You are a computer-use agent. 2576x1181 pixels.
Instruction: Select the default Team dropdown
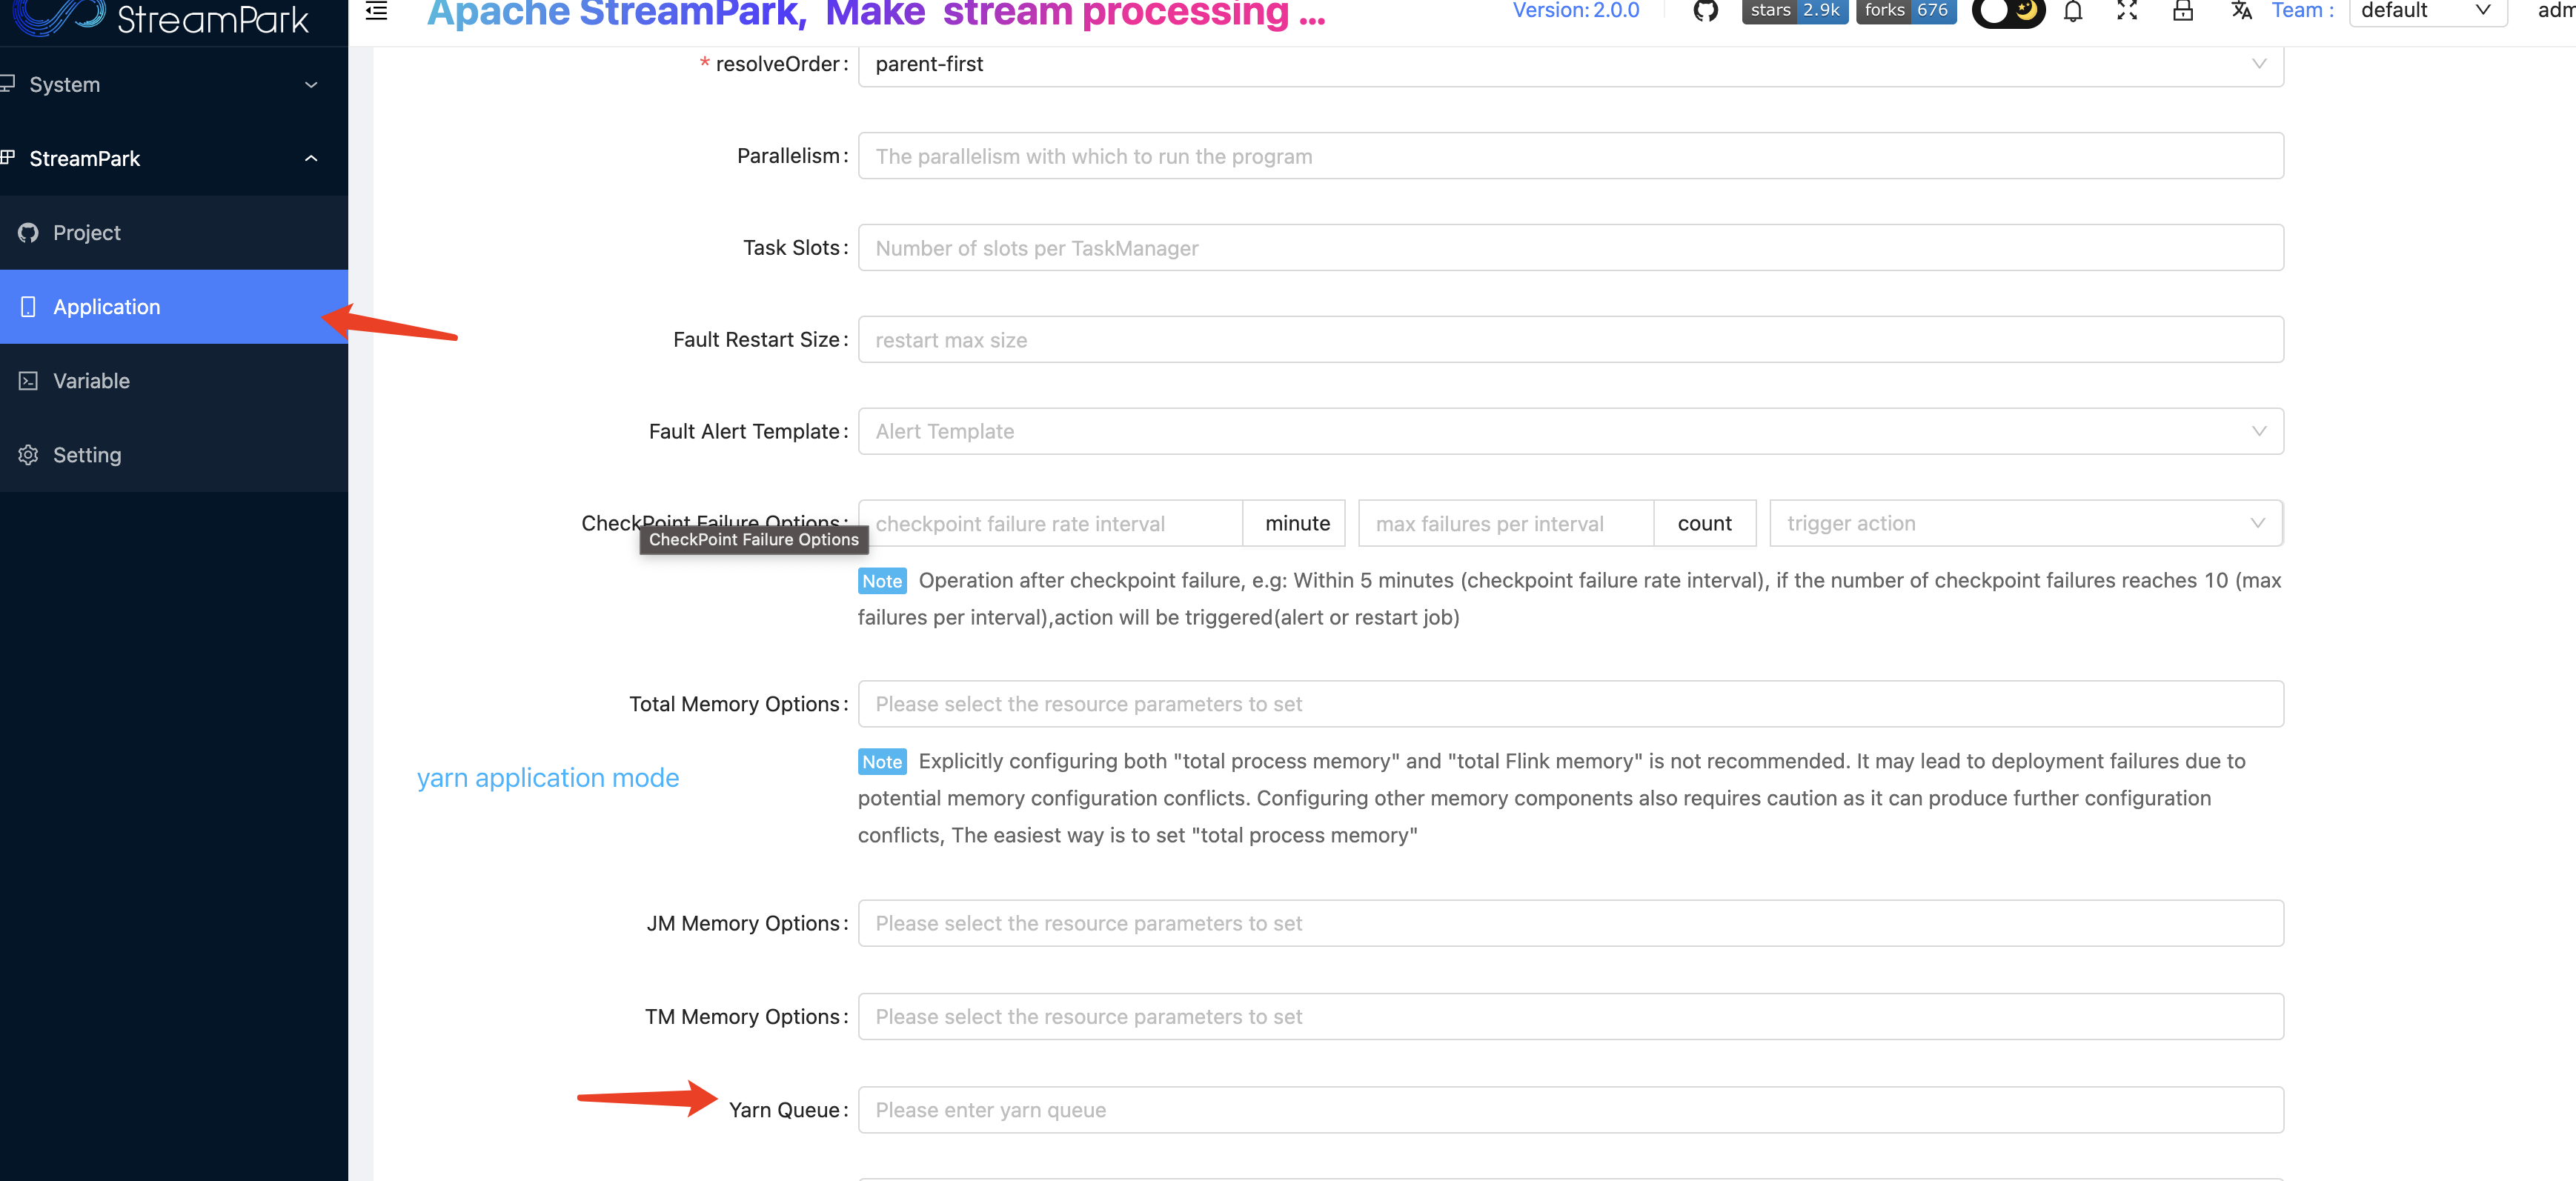click(x=2426, y=11)
